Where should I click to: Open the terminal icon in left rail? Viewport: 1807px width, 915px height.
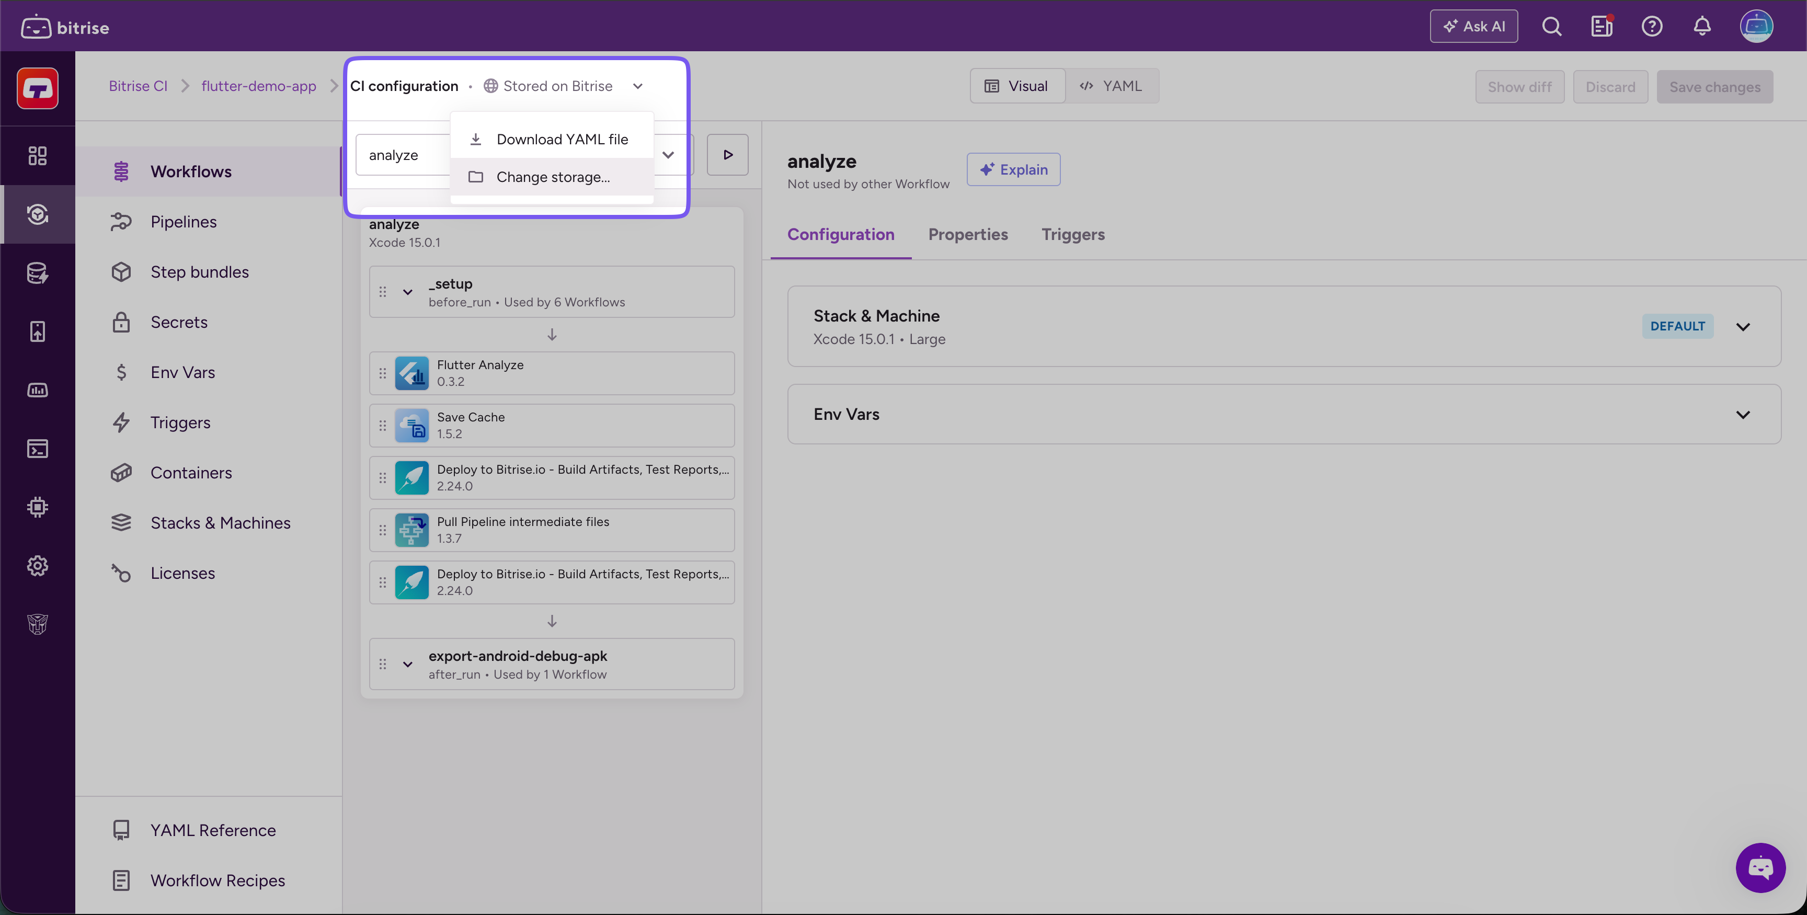(x=38, y=449)
